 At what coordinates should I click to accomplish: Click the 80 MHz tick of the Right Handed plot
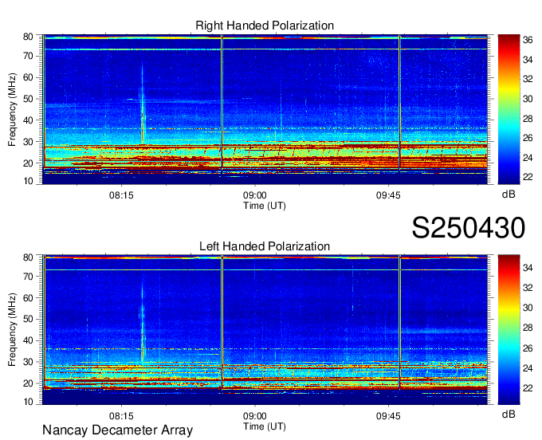[28, 37]
